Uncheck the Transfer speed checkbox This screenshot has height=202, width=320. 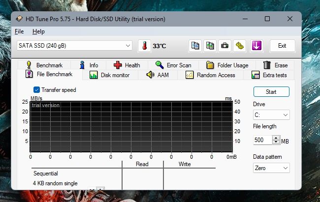(36, 89)
